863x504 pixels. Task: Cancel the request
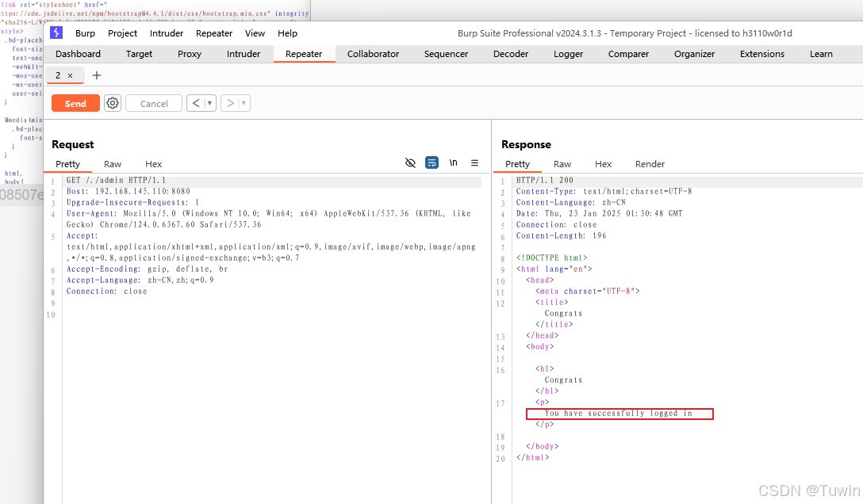[154, 103]
